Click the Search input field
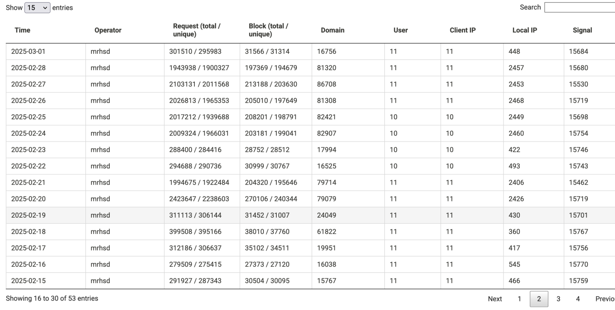 pos(580,7)
